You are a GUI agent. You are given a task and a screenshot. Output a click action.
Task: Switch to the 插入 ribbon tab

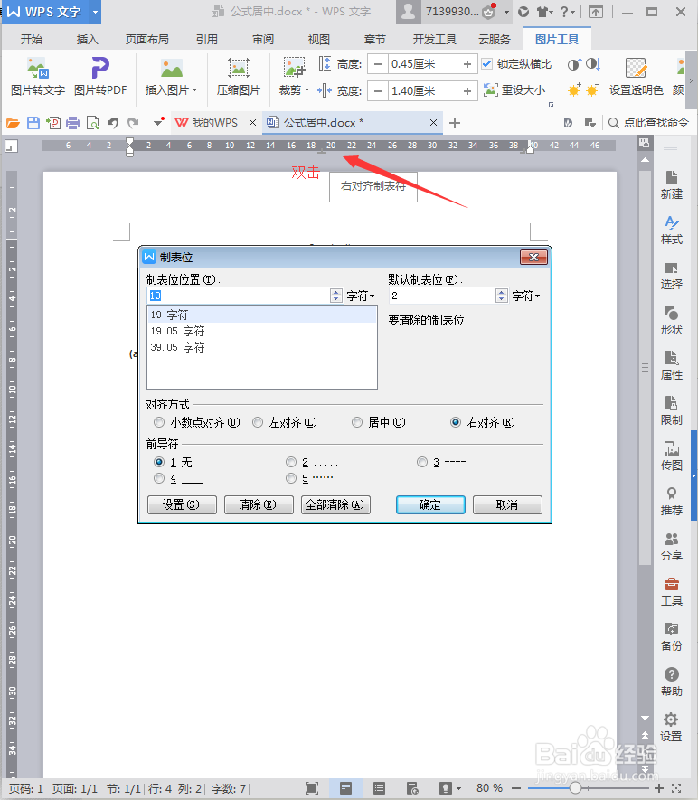[x=87, y=39]
